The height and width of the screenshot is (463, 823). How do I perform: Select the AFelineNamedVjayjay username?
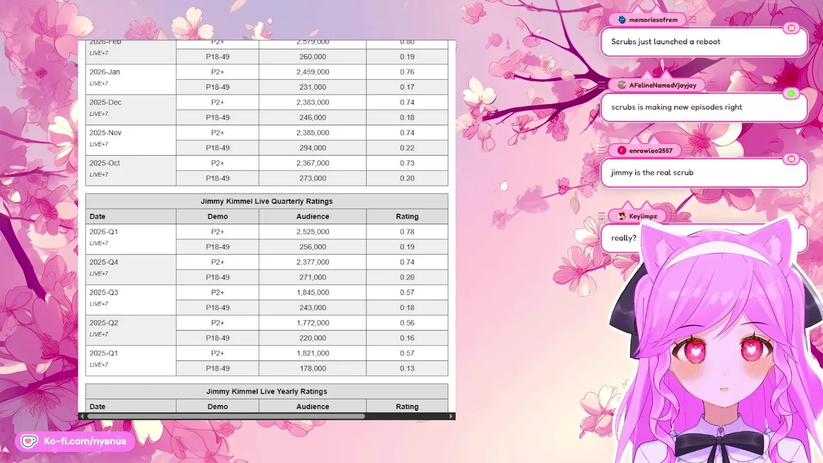coord(662,85)
